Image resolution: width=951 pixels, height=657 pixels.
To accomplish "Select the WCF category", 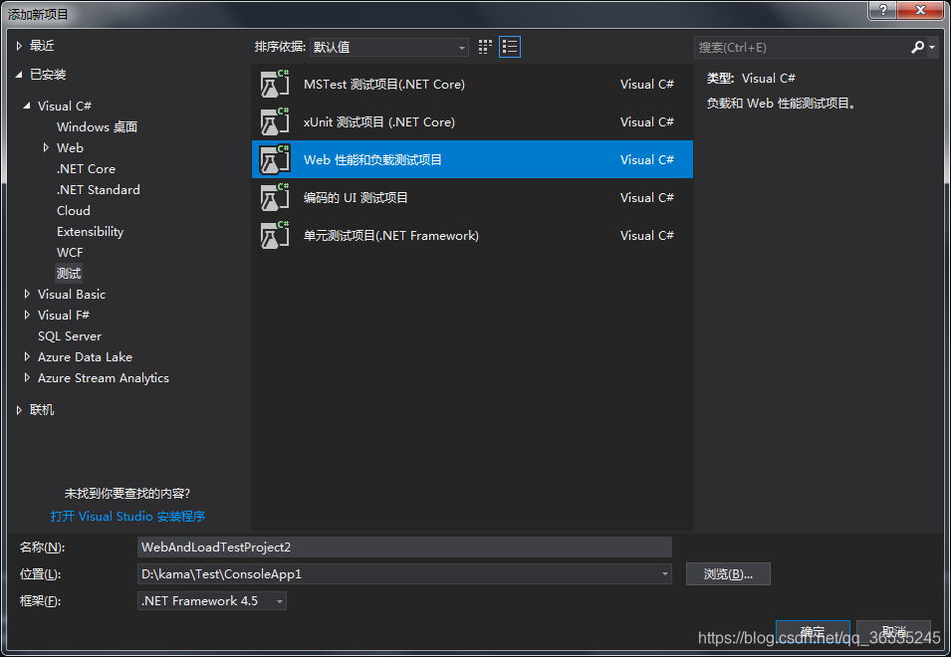I will tap(70, 252).
